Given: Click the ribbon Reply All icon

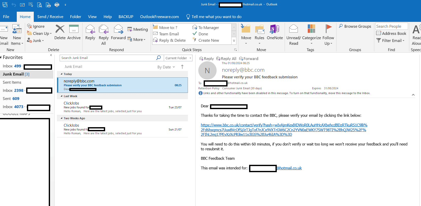Looking at the screenshot, I should tap(104, 29).
